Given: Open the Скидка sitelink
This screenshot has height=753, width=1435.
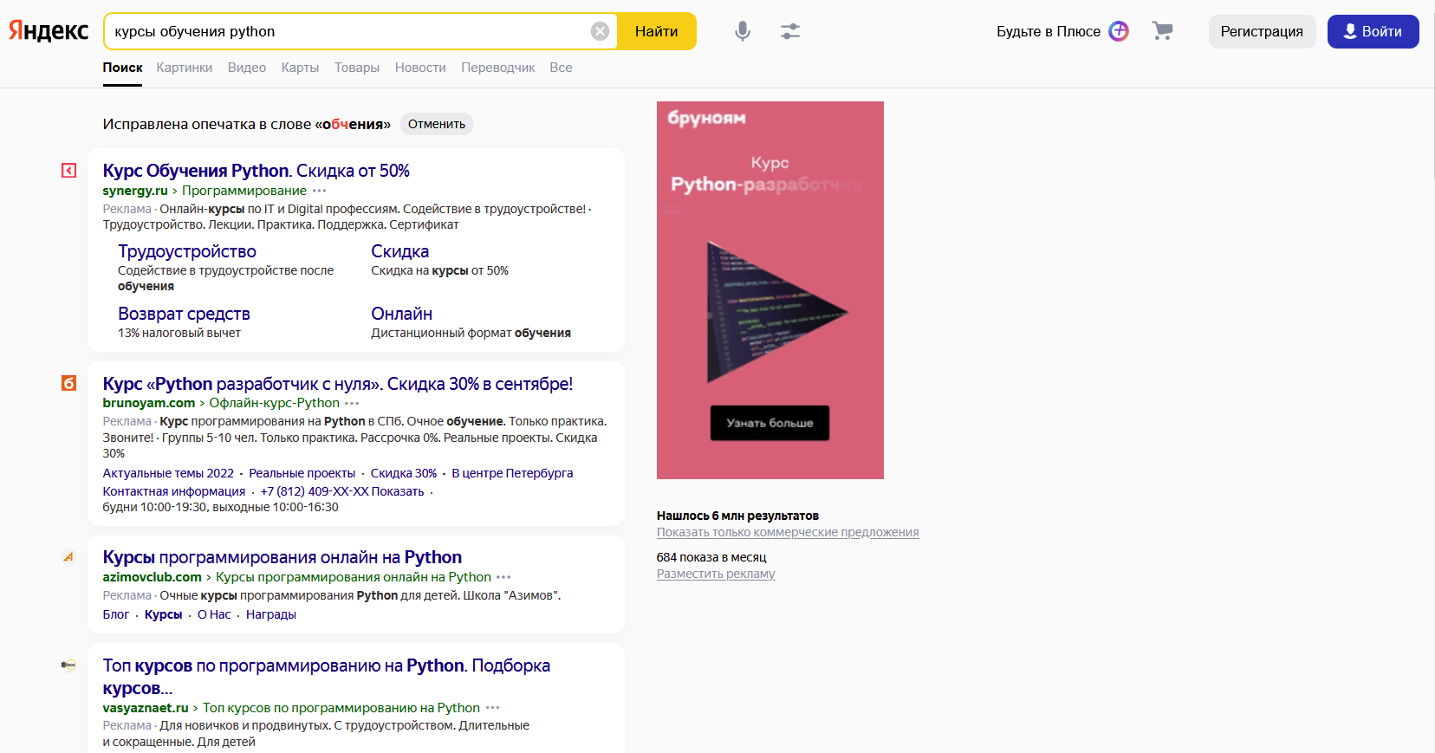Looking at the screenshot, I should click(399, 251).
